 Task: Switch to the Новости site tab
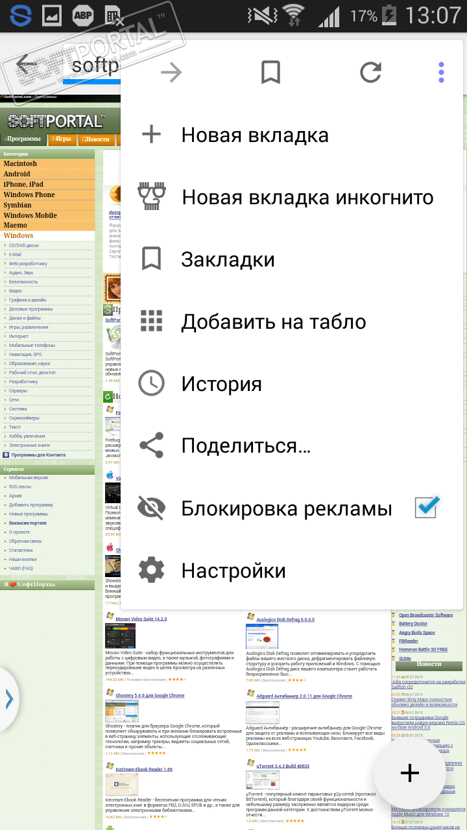[96, 139]
